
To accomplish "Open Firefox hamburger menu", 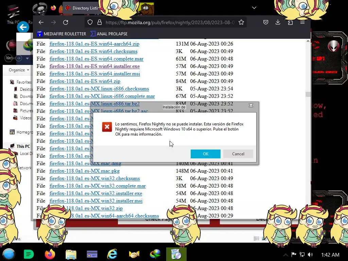I will tap(302, 22).
